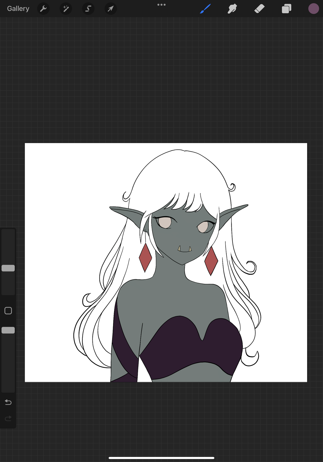Select the Brush tool
The height and width of the screenshot is (462, 323).
(x=205, y=9)
